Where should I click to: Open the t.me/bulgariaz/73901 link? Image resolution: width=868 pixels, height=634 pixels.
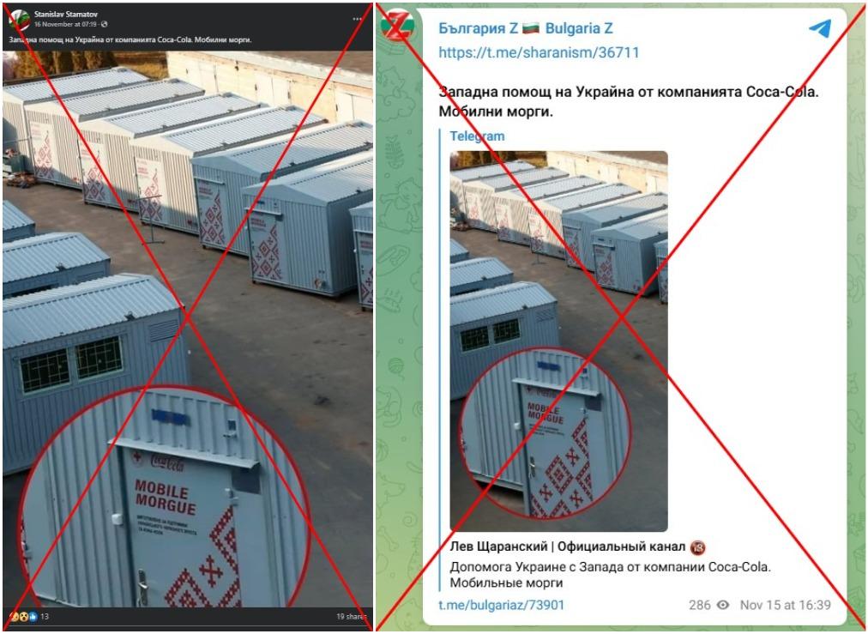(x=501, y=605)
